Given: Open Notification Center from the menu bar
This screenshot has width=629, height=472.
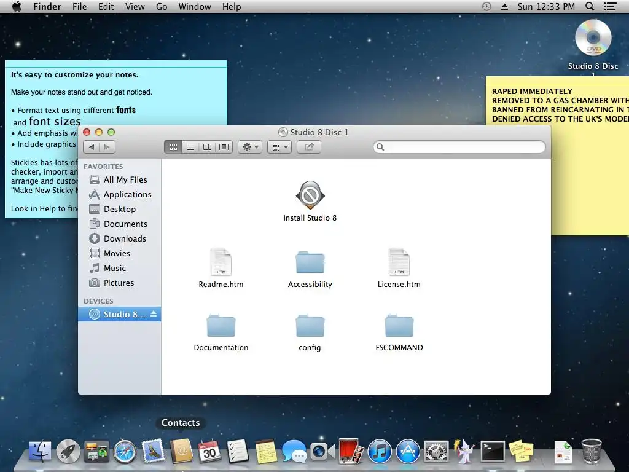Looking at the screenshot, I should 610,6.
